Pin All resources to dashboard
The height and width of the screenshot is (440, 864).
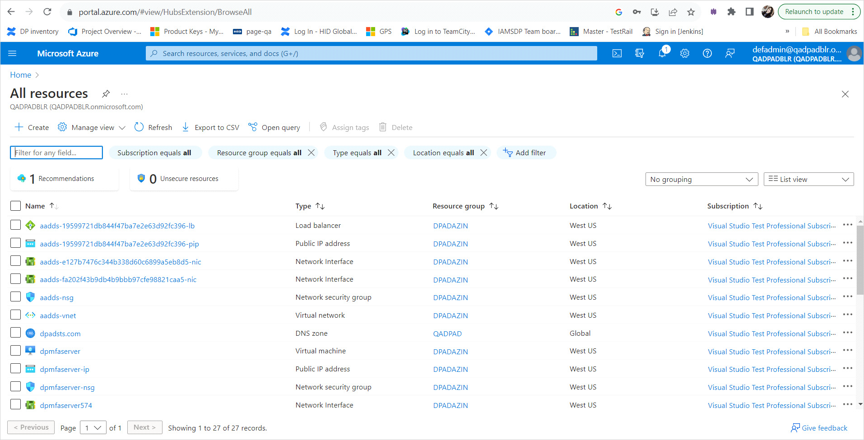pos(106,93)
